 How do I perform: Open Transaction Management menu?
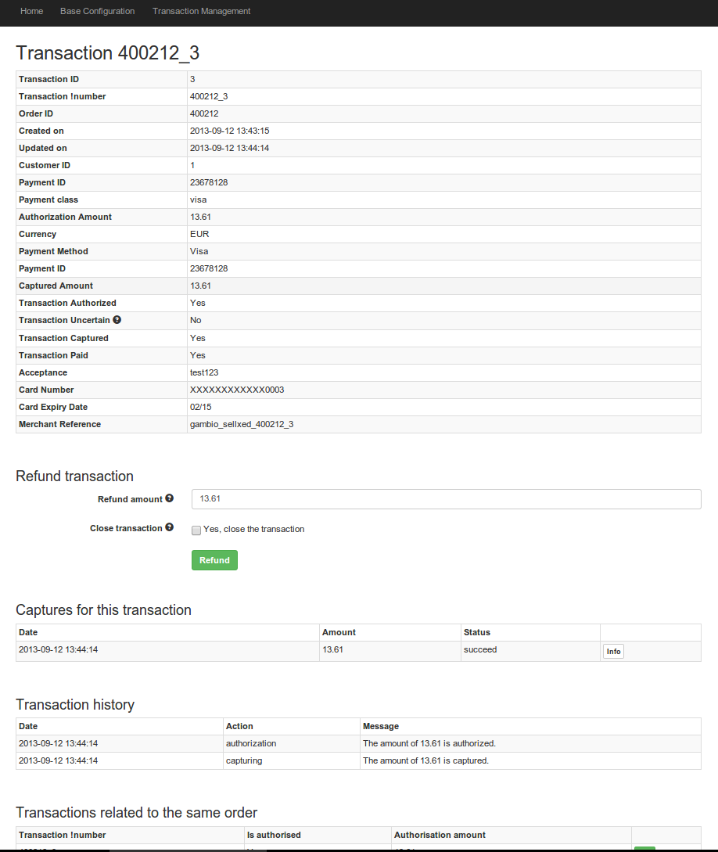[x=202, y=11]
